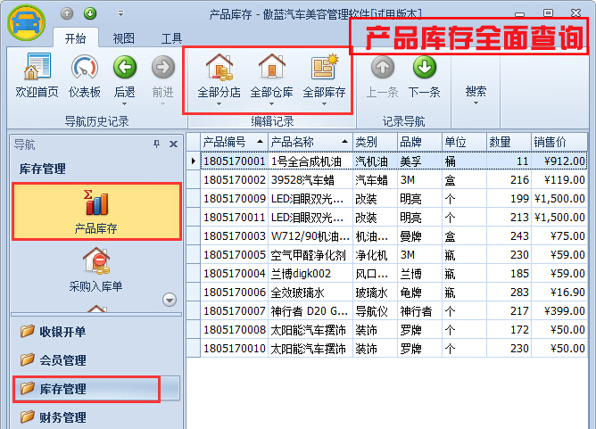Jump to next record with 下一条

pos(424,69)
